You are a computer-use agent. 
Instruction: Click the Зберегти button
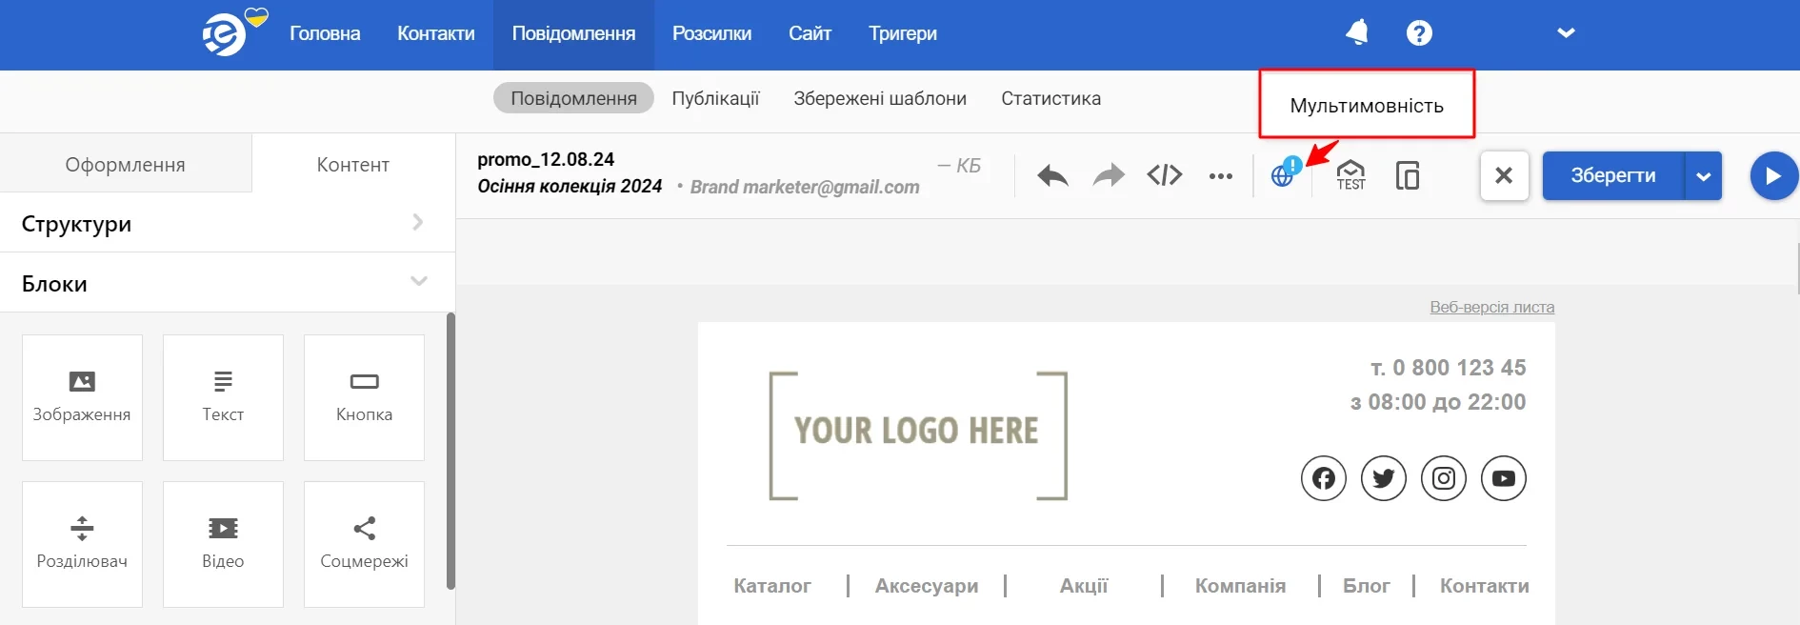click(x=1613, y=175)
